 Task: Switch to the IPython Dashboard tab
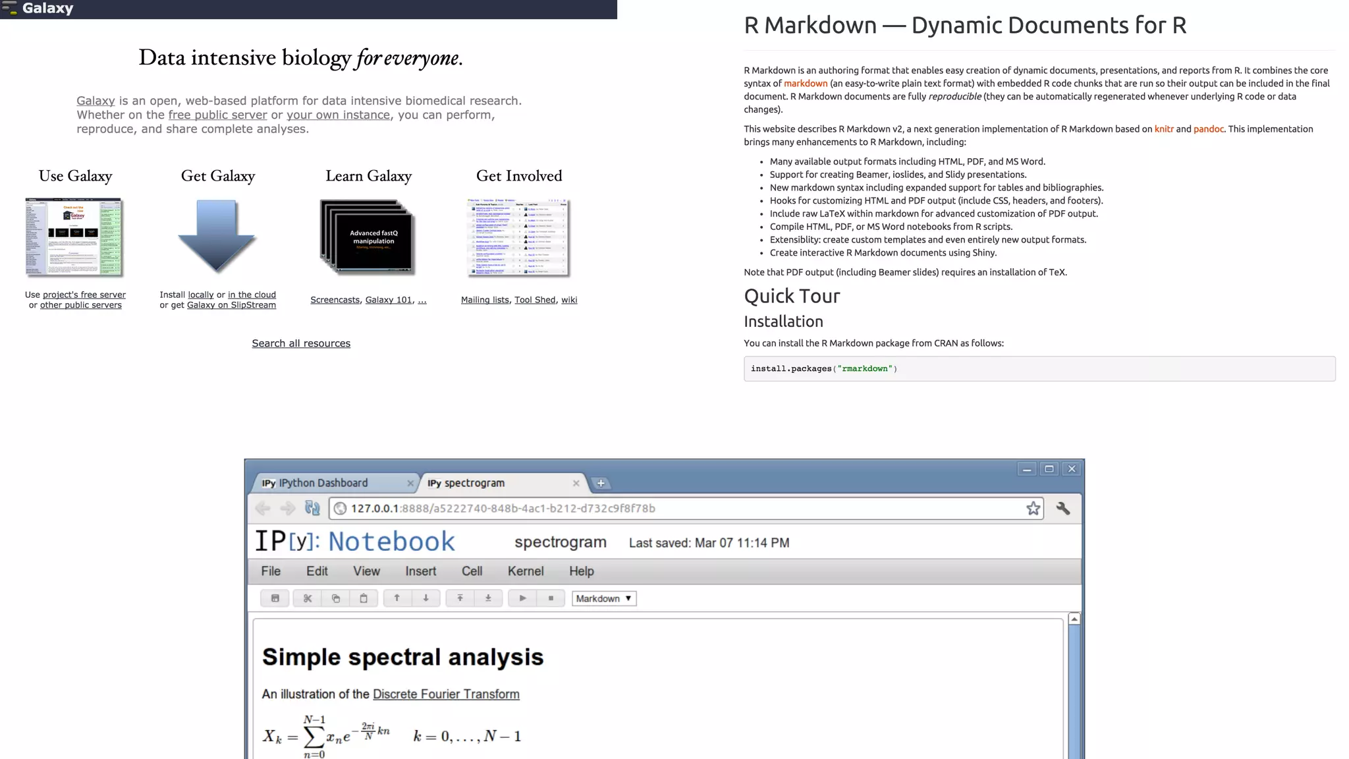coord(323,483)
